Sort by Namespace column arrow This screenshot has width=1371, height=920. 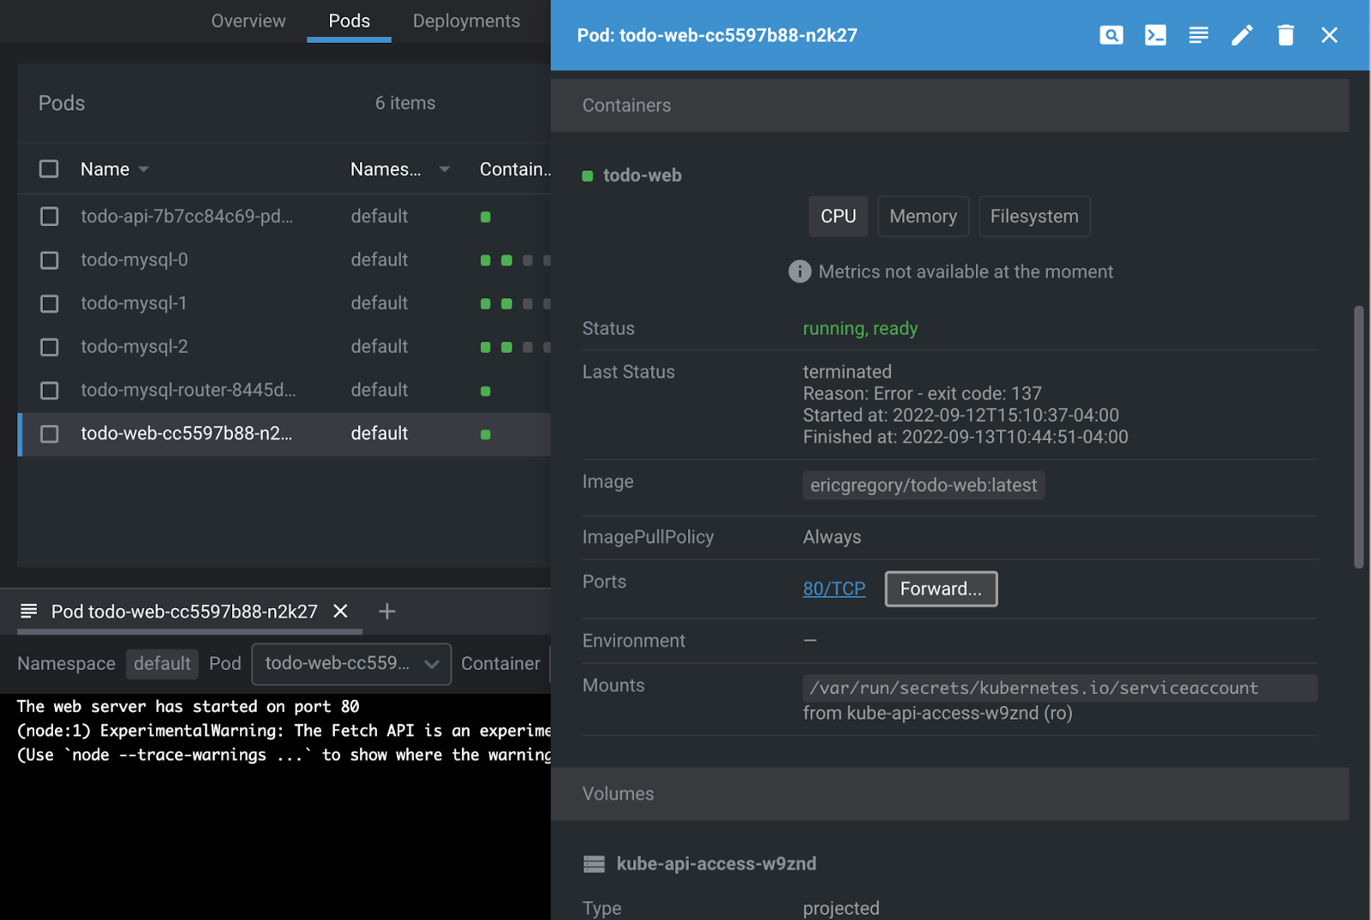coord(445,170)
